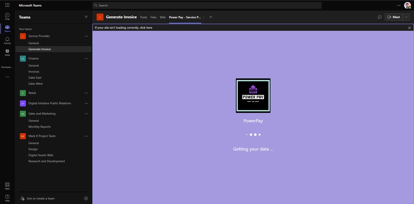Open settings and more ellipsis in title bar
This screenshot has width=414, height=204.
(399, 5)
